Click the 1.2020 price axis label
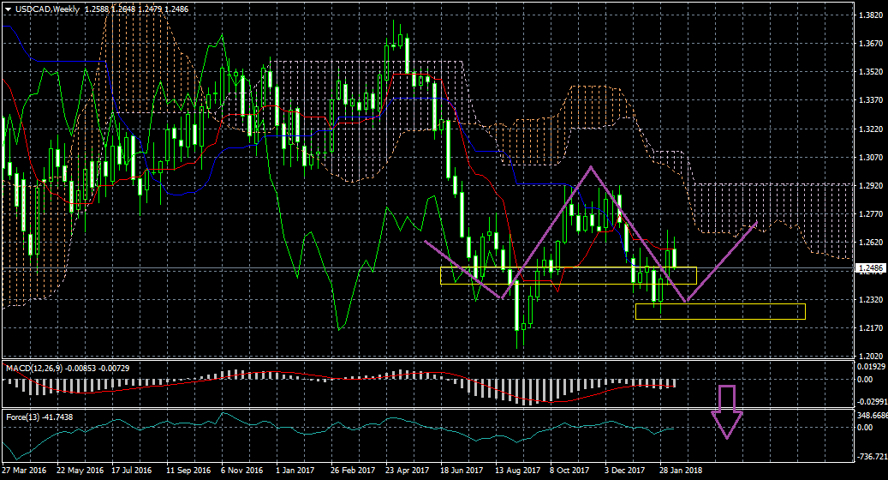Viewport: 888px width, 480px height. pos(870,356)
